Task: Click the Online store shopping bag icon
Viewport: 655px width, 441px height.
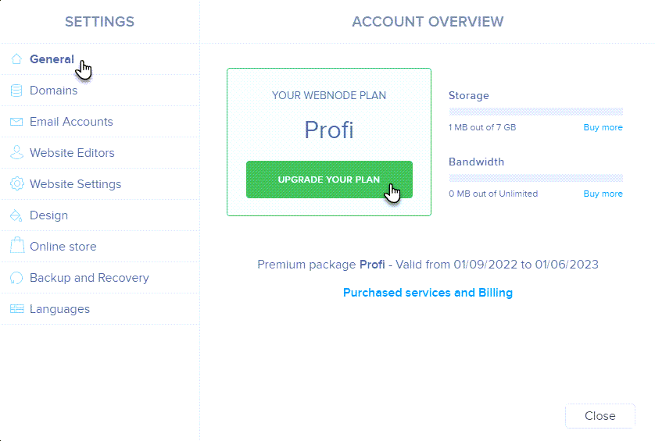Action: point(16,247)
